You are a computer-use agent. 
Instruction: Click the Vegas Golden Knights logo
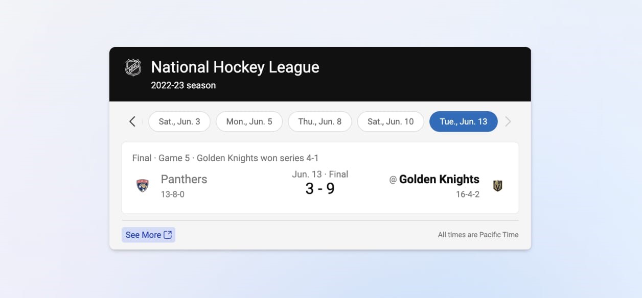[497, 186]
